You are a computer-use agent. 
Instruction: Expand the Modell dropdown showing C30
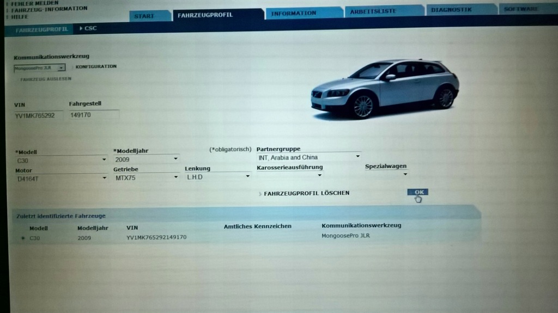point(61,161)
